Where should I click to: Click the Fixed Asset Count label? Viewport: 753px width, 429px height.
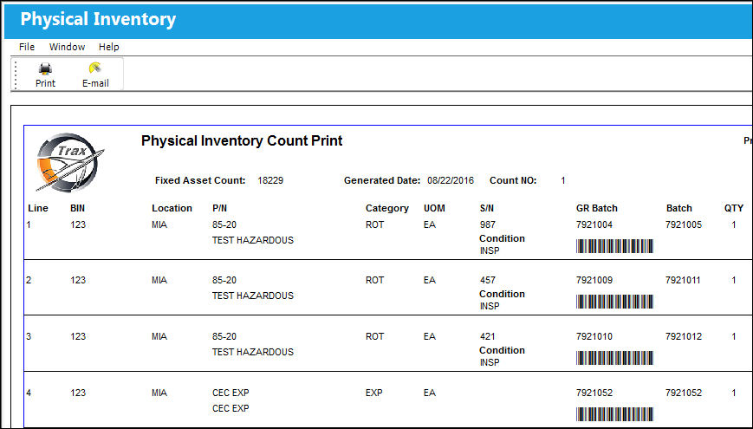200,180
